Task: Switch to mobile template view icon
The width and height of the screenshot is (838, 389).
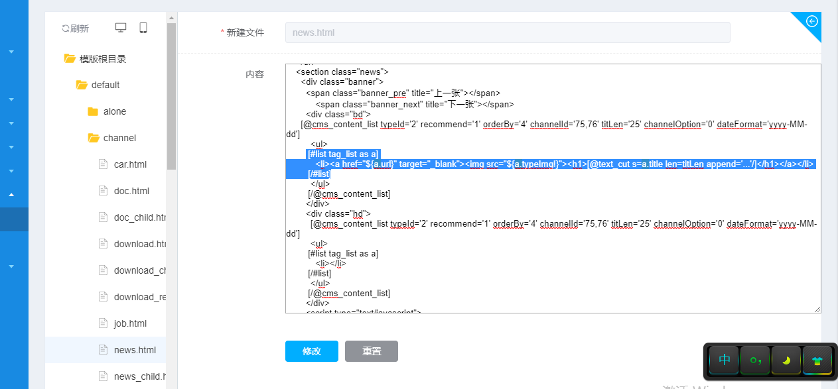Action: tap(143, 28)
